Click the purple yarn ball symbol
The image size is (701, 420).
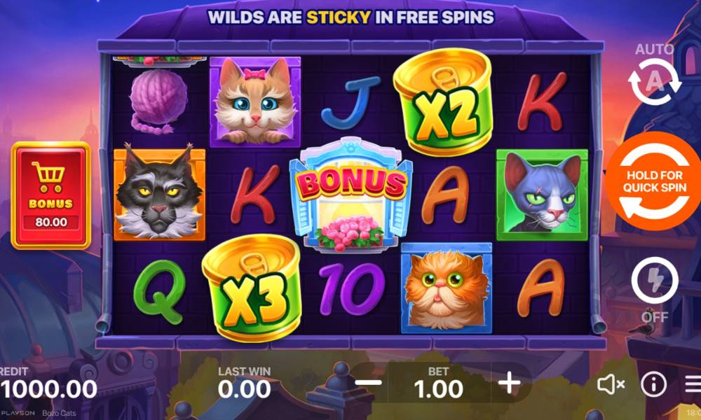click(x=157, y=101)
